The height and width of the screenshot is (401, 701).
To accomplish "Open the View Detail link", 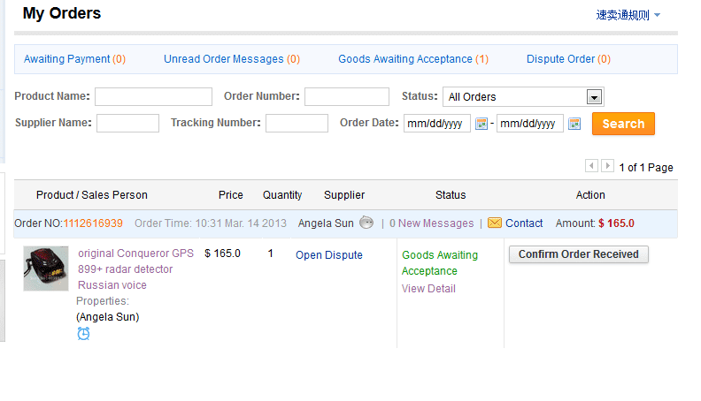I will coord(428,289).
